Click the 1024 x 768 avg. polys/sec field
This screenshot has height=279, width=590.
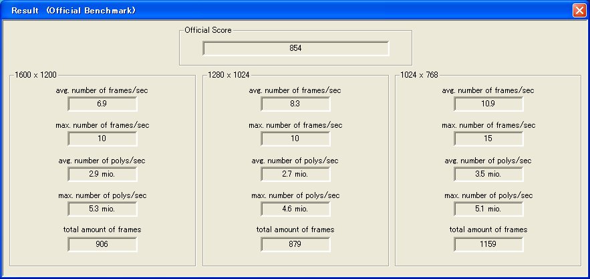tap(488, 173)
